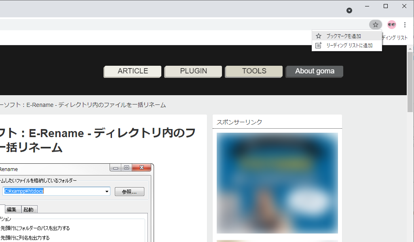
Task: Open the tab search dropdown arrow
Action: pos(349,10)
